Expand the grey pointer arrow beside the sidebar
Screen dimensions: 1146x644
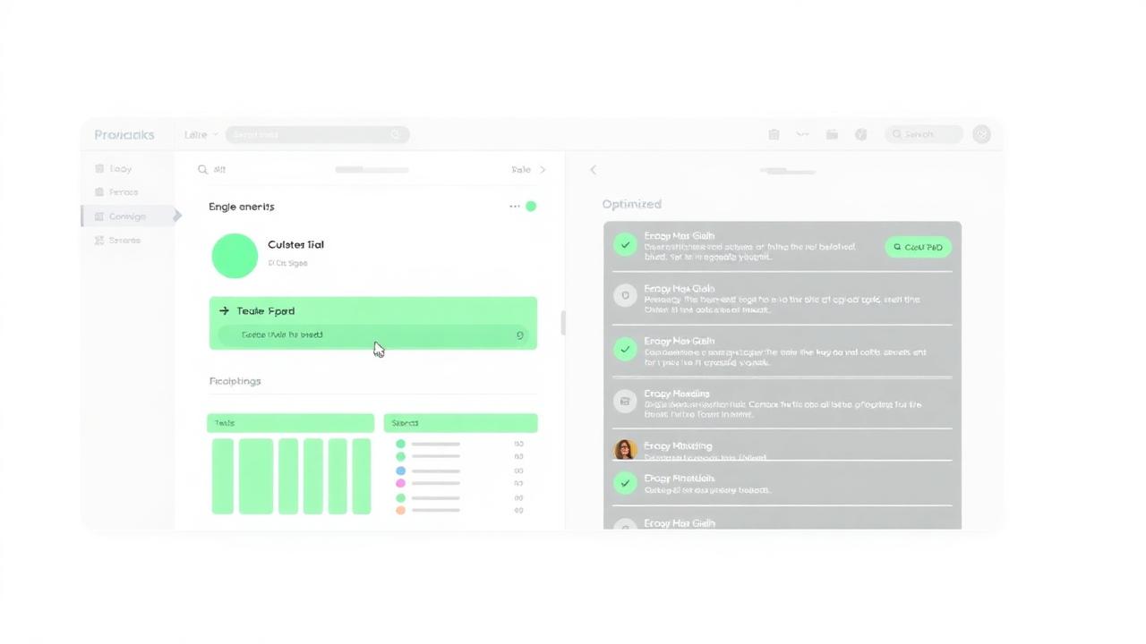[x=177, y=216]
